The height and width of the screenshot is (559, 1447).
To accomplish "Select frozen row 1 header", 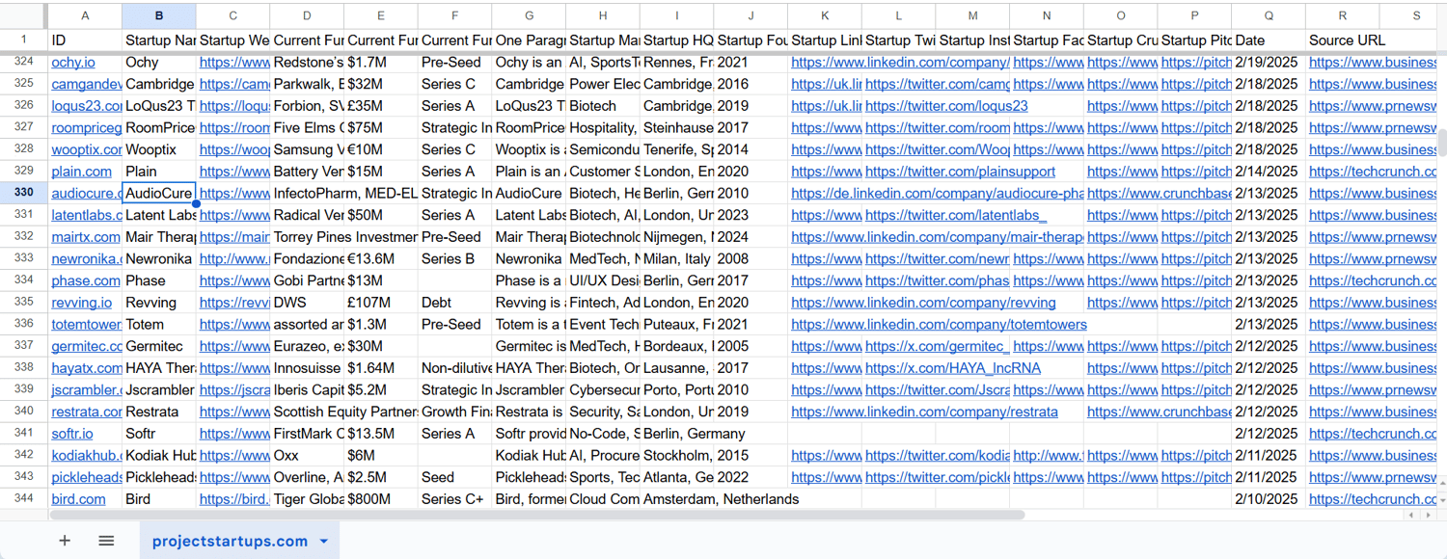I will 24,40.
